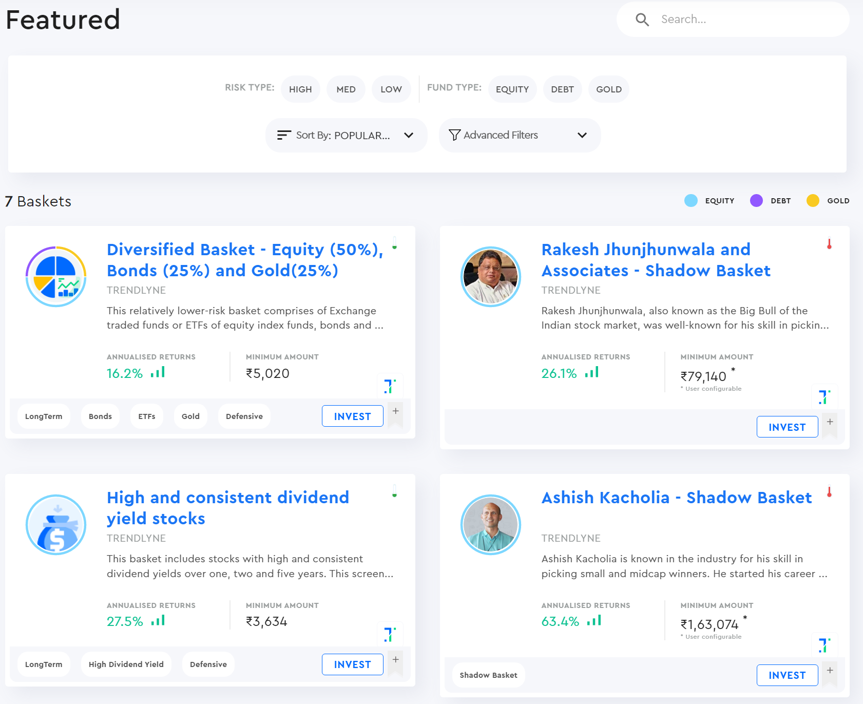
Task: Select LongTerm tag on Diversified Basket card
Action: (x=44, y=416)
